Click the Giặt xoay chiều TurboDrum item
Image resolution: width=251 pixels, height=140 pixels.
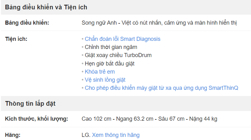(118, 55)
